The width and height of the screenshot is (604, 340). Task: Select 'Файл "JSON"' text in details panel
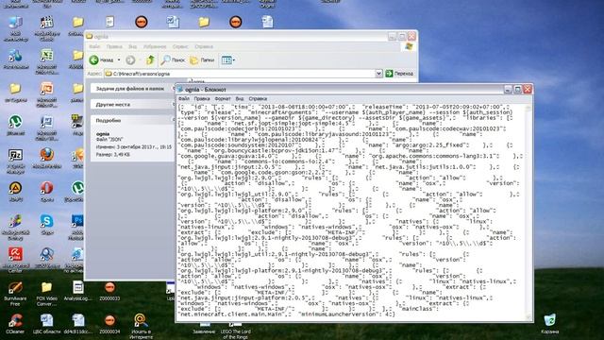[109, 139]
